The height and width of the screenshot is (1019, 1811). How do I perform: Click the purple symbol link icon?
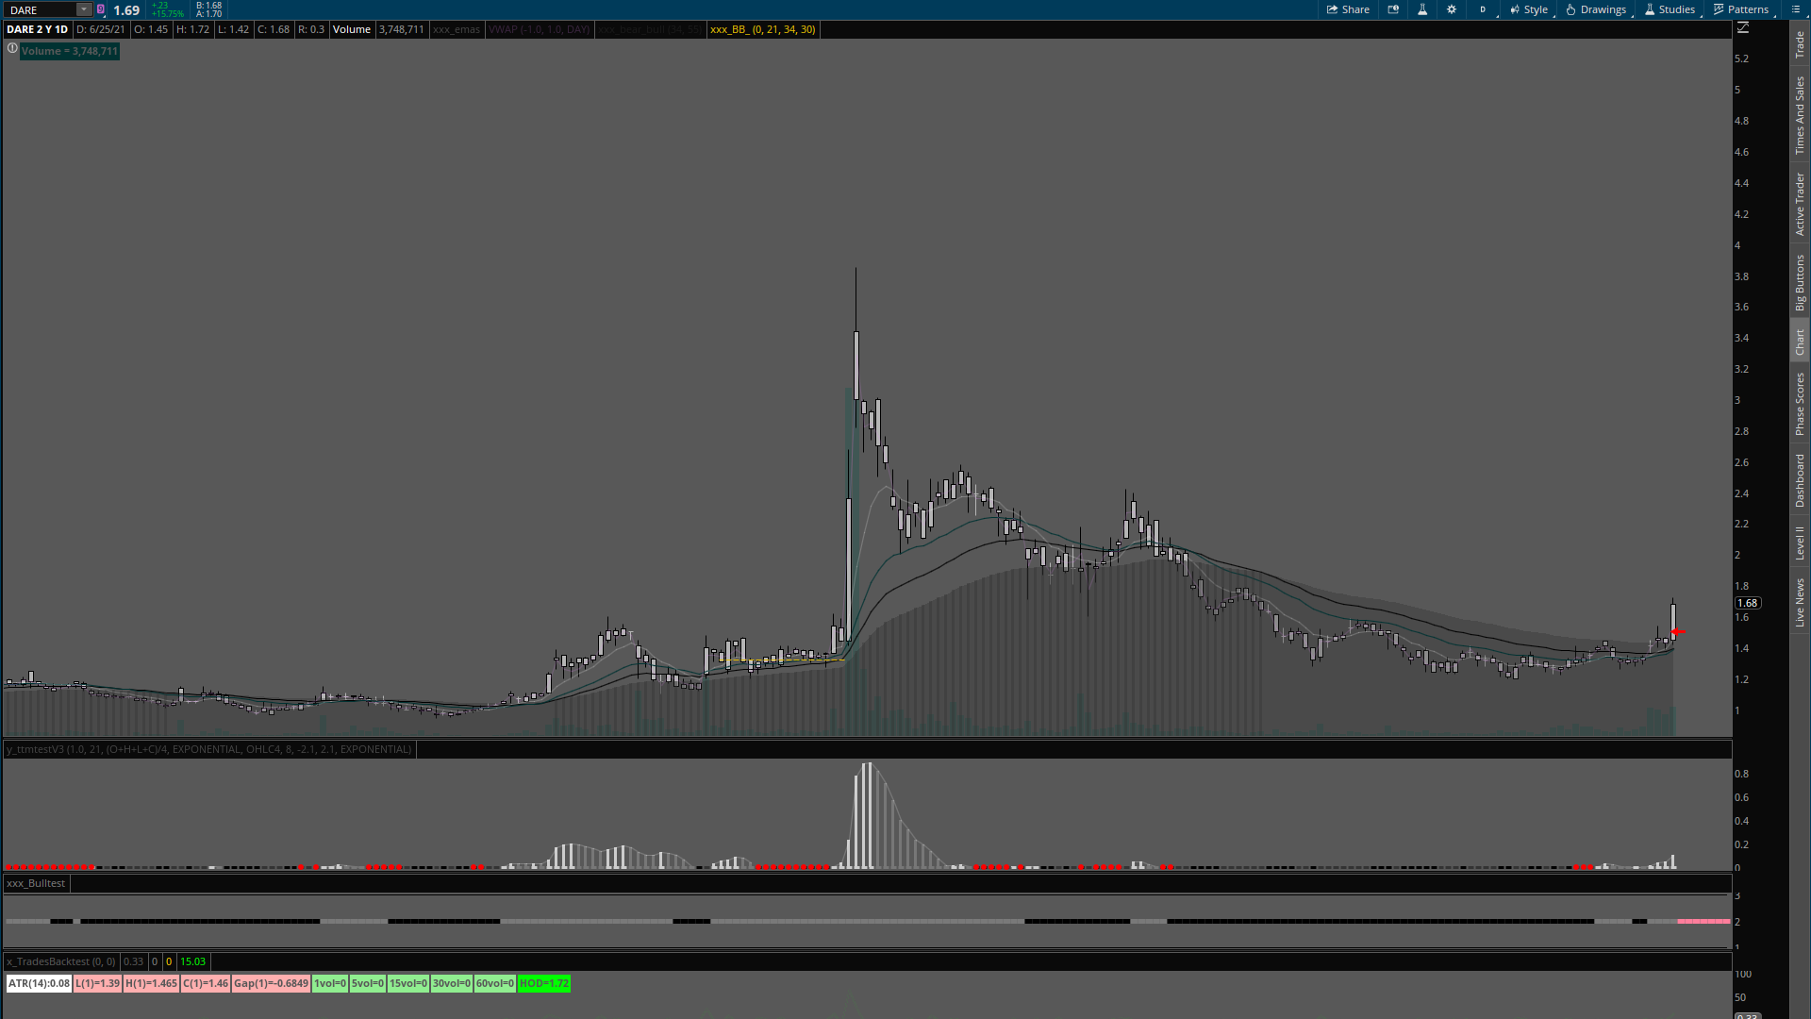coord(101,9)
